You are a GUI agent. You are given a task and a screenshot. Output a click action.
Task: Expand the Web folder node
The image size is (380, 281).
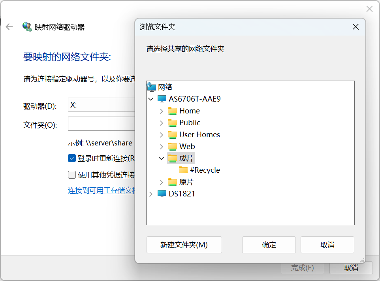click(161, 147)
